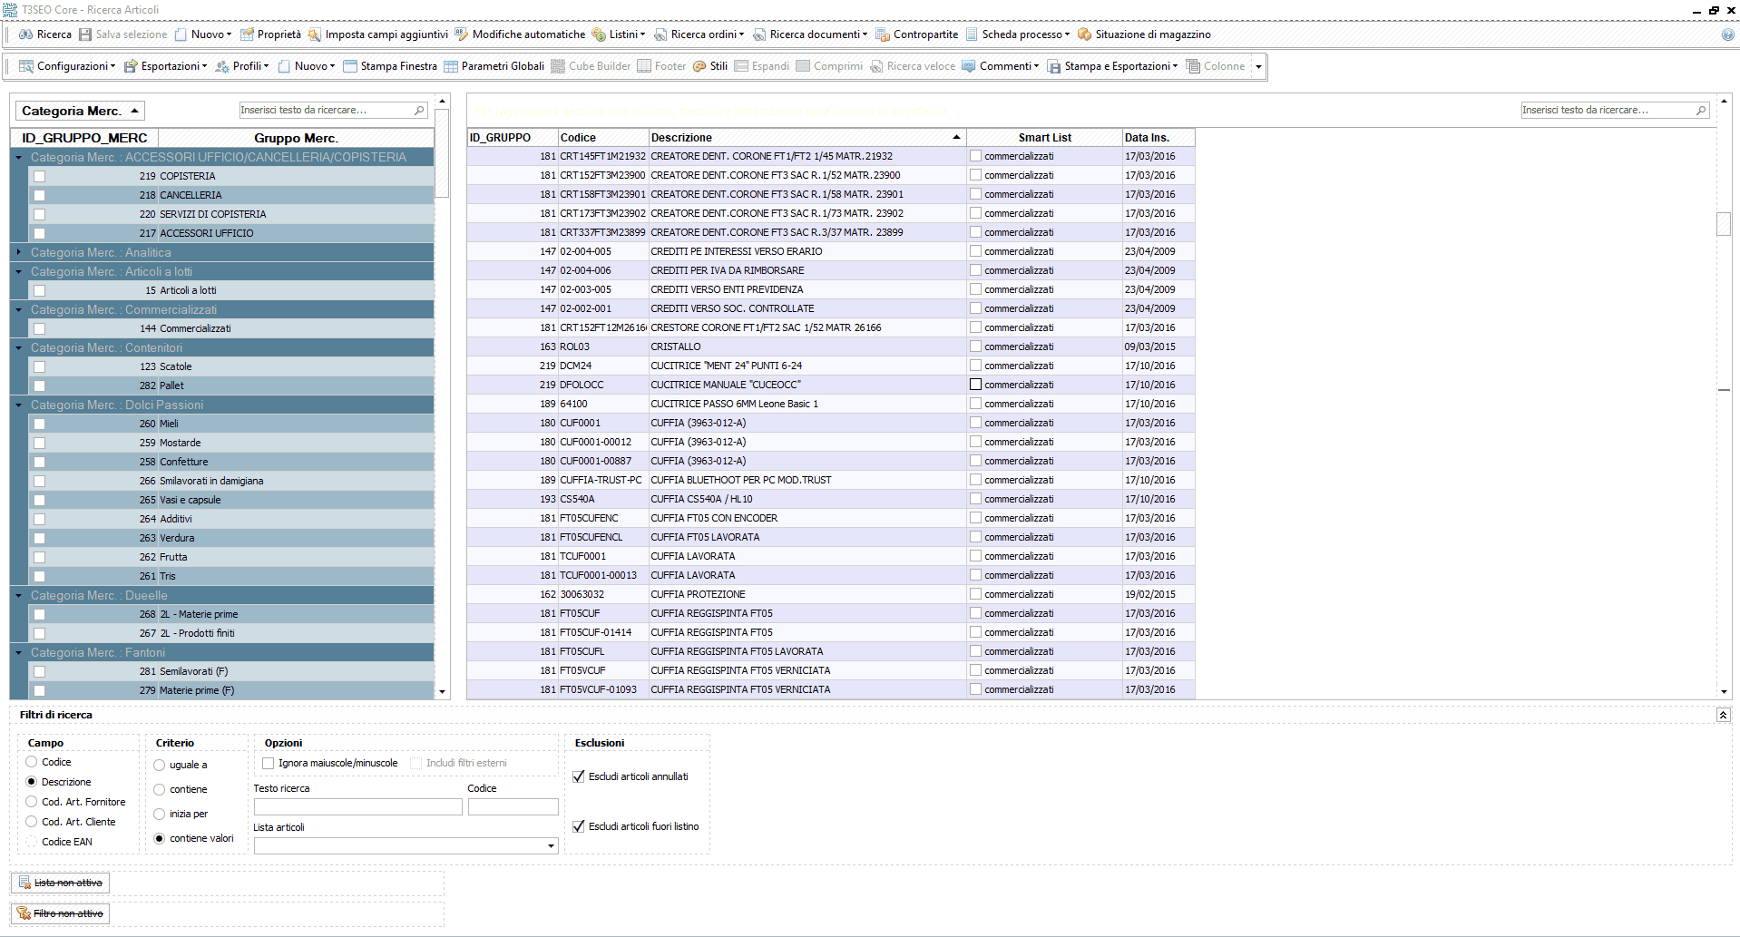Click the articles grid vertical scrollbar thumb
This screenshot has height=937, width=1740.
[1724, 224]
